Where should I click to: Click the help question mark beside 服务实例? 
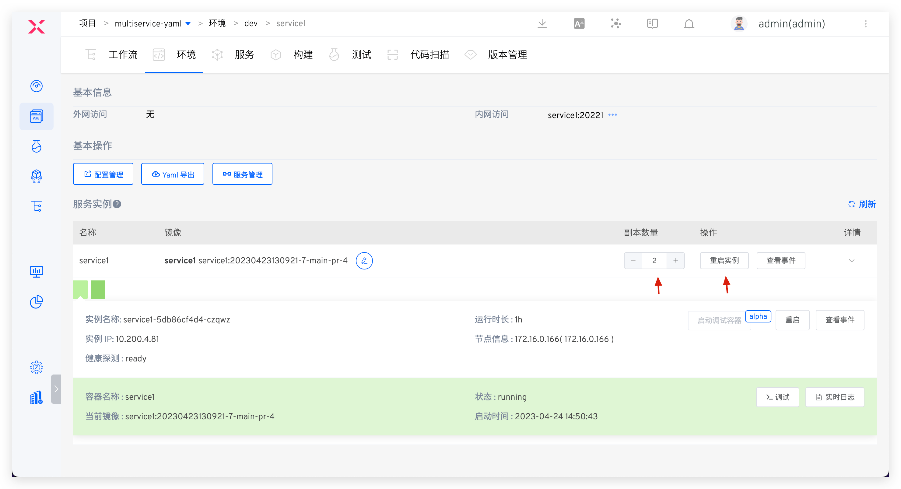pyautogui.click(x=117, y=204)
